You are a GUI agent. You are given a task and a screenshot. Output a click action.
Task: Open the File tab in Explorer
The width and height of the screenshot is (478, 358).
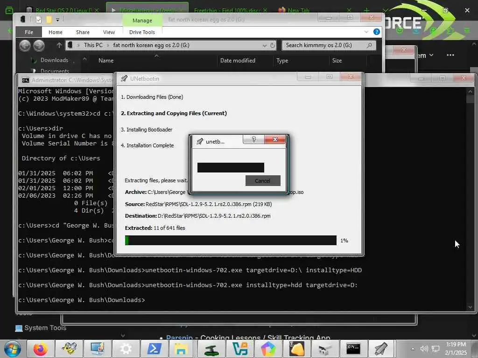pyautogui.click(x=29, y=32)
